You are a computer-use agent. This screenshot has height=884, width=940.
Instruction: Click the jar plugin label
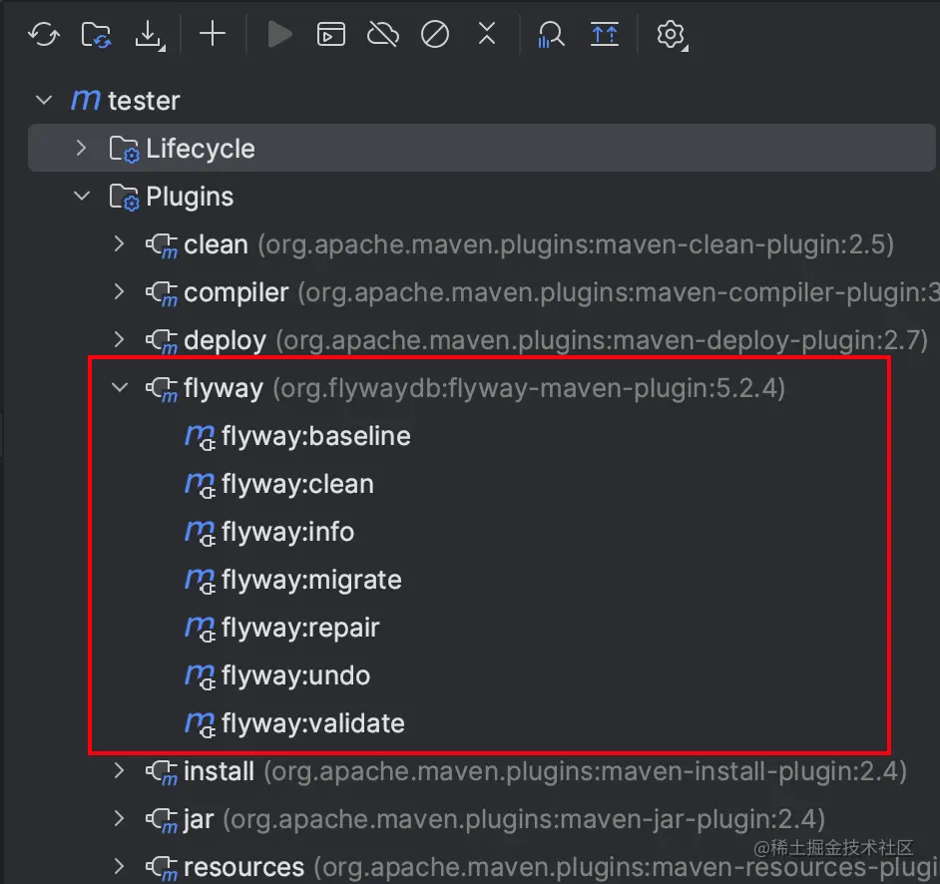click(x=199, y=819)
